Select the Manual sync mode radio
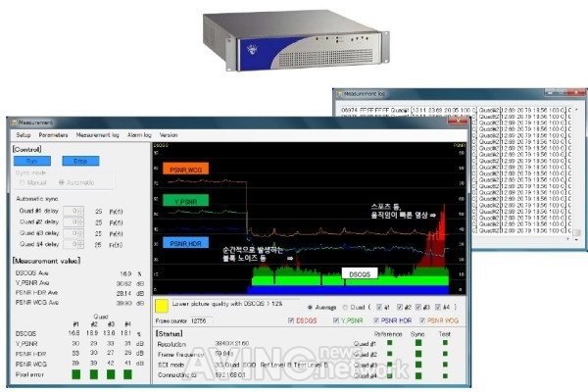Image resolution: width=588 pixels, height=392 pixels. (23, 182)
